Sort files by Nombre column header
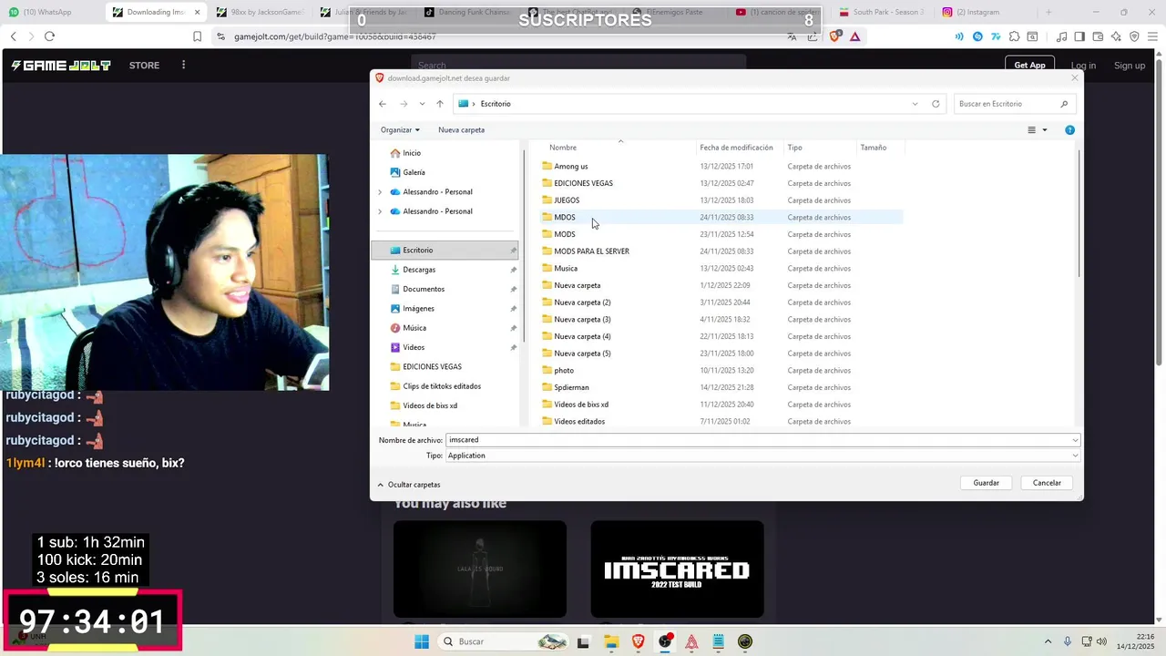 (x=563, y=148)
